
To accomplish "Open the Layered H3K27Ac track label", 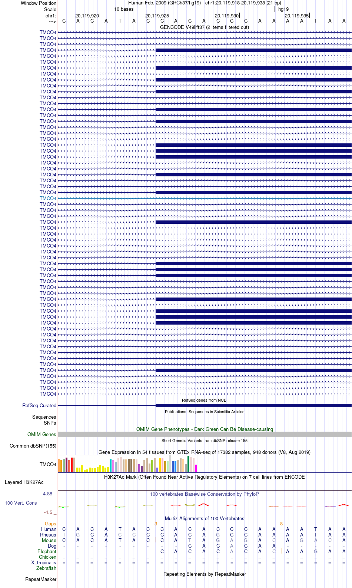I will click(x=24, y=482).
